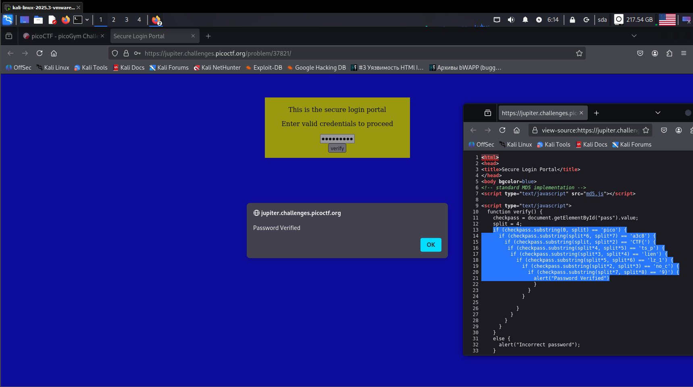
Task: Expand the list all tabs chevron
Action: click(634, 36)
